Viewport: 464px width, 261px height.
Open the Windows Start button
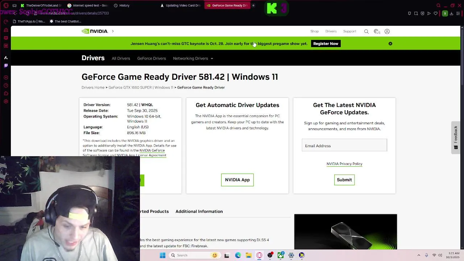coord(163,255)
